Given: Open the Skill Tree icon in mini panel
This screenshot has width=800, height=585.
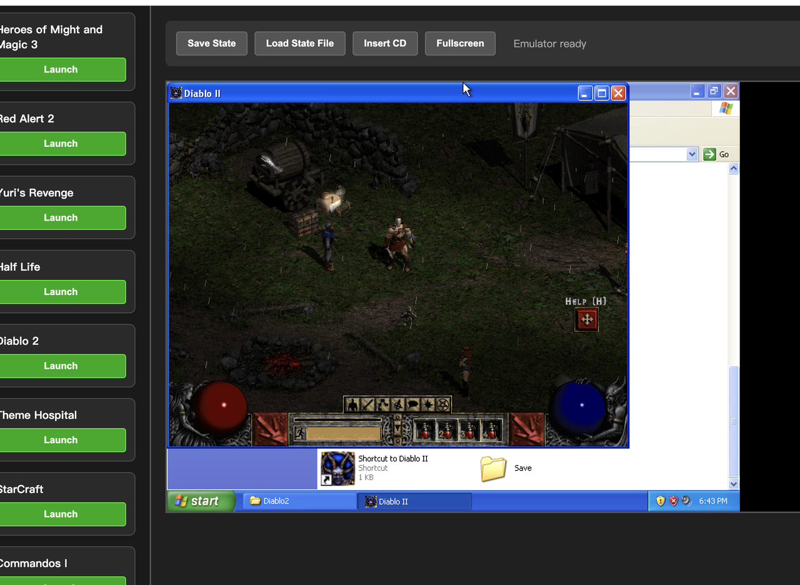Looking at the screenshot, I should [382, 405].
